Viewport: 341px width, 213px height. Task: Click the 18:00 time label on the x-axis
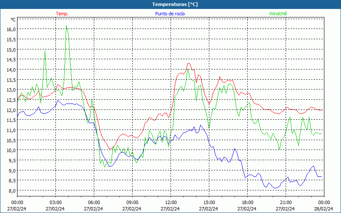(x=248, y=203)
